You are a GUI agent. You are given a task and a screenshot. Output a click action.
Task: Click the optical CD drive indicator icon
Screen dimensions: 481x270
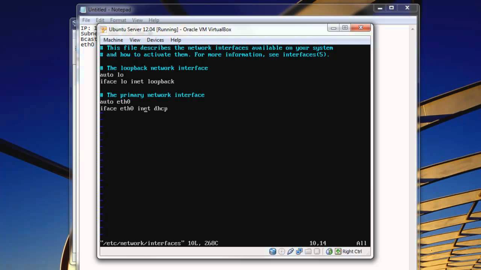pos(281,252)
